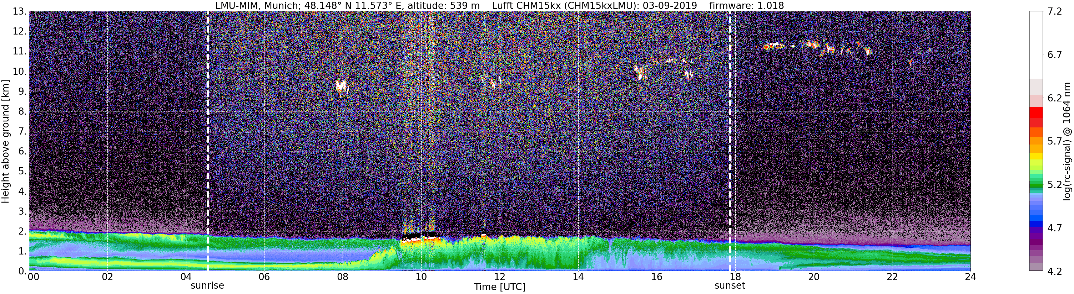The image size is (1074, 294).
Task: Click the height-axis tick label 3.
Action: (22, 211)
